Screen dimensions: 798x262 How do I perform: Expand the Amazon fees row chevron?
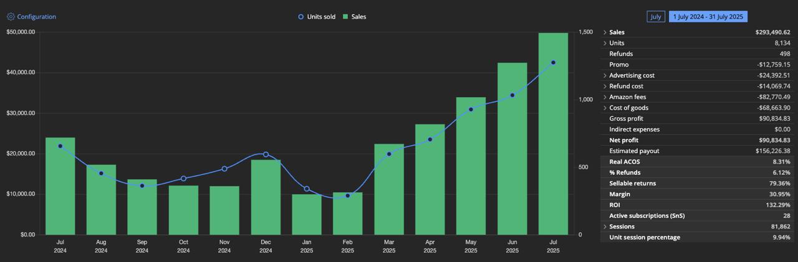(x=605, y=97)
